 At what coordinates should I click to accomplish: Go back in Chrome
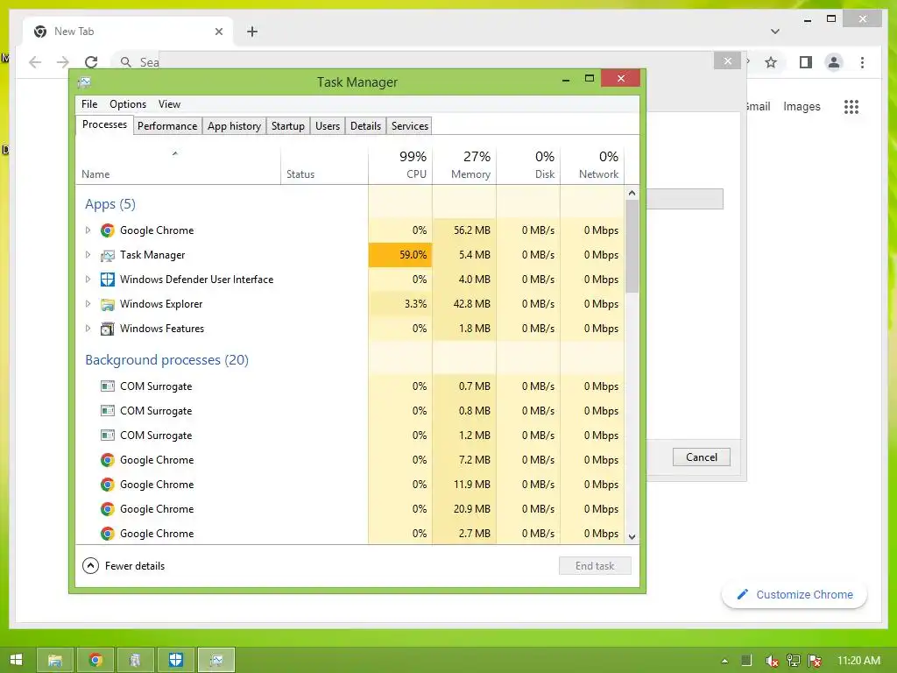point(35,62)
